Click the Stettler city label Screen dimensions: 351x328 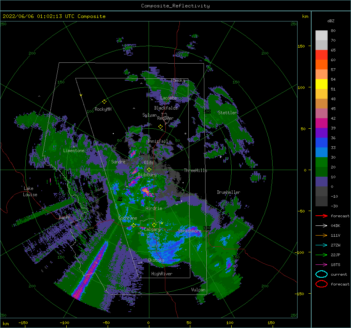[227, 113]
